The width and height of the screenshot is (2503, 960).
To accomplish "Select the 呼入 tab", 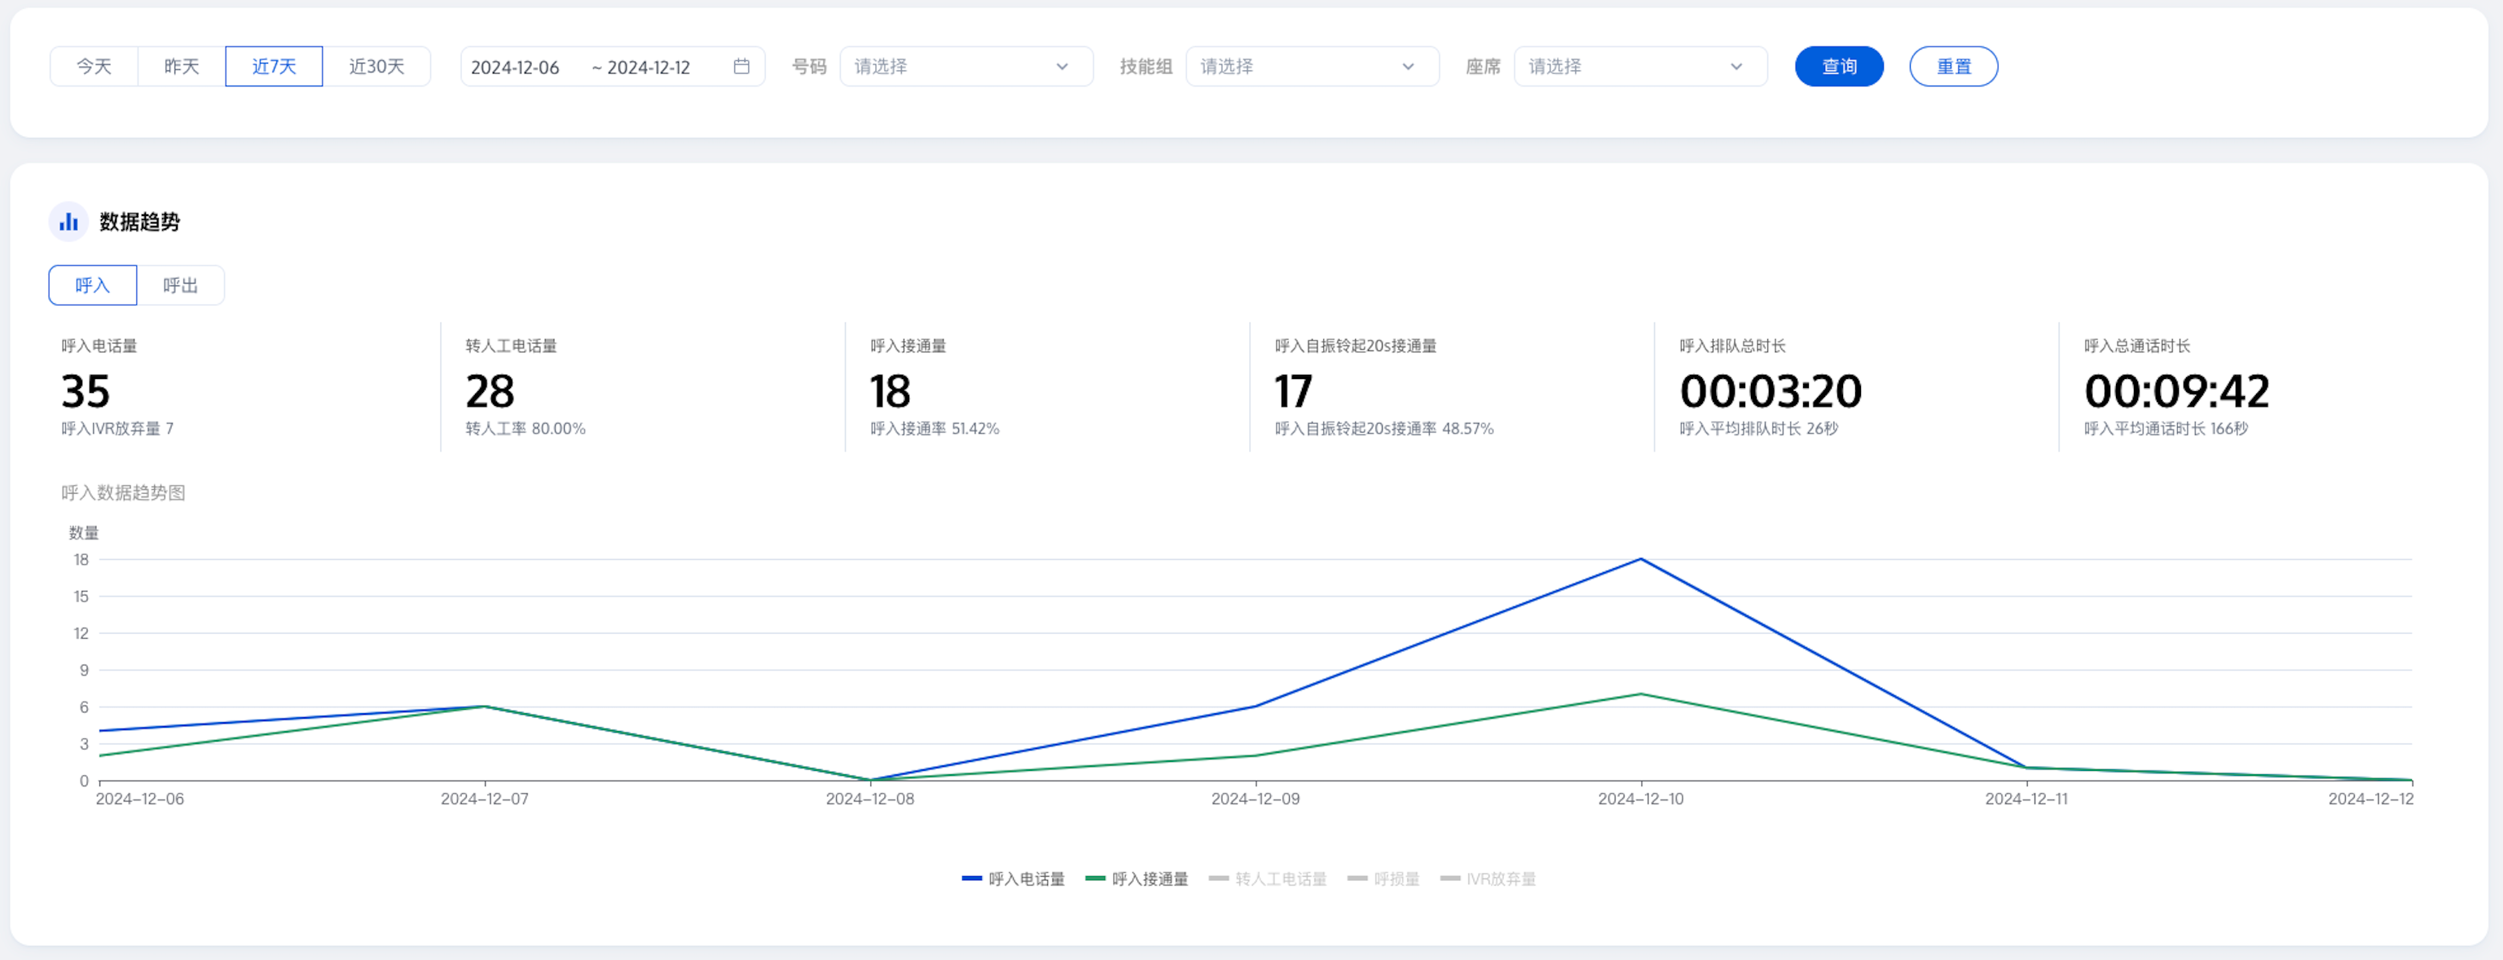I will point(93,284).
